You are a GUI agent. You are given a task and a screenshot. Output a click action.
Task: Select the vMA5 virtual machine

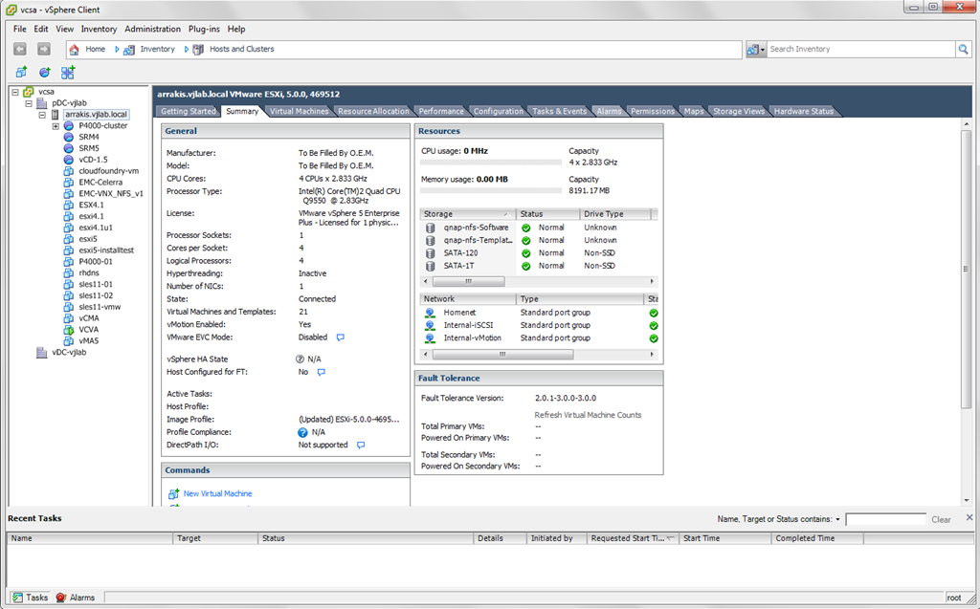(89, 341)
